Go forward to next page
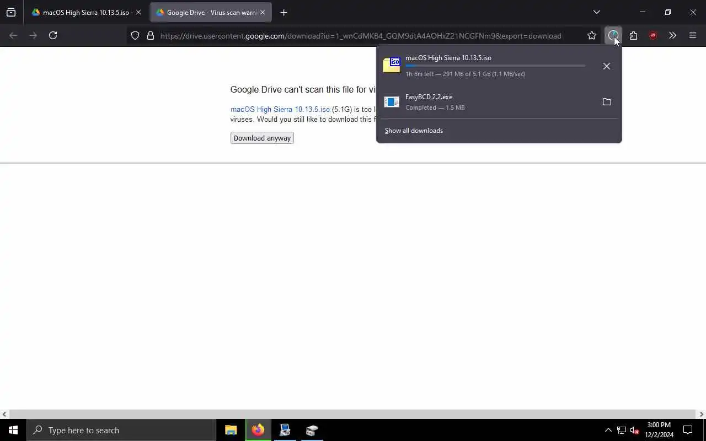706x441 pixels. (x=33, y=35)
